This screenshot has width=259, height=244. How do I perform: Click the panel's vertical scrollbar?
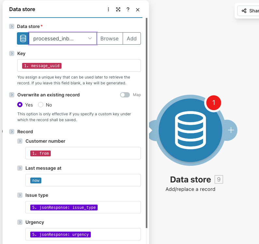146,123
